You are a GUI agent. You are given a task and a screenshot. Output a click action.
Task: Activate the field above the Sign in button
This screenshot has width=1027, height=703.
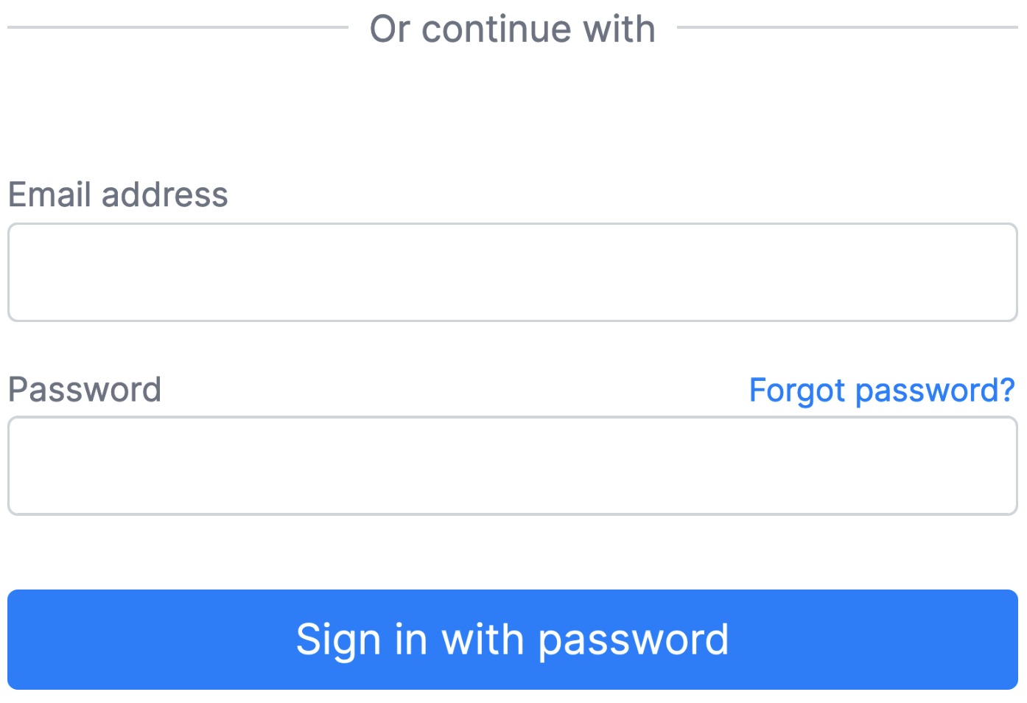pos(513,466)
